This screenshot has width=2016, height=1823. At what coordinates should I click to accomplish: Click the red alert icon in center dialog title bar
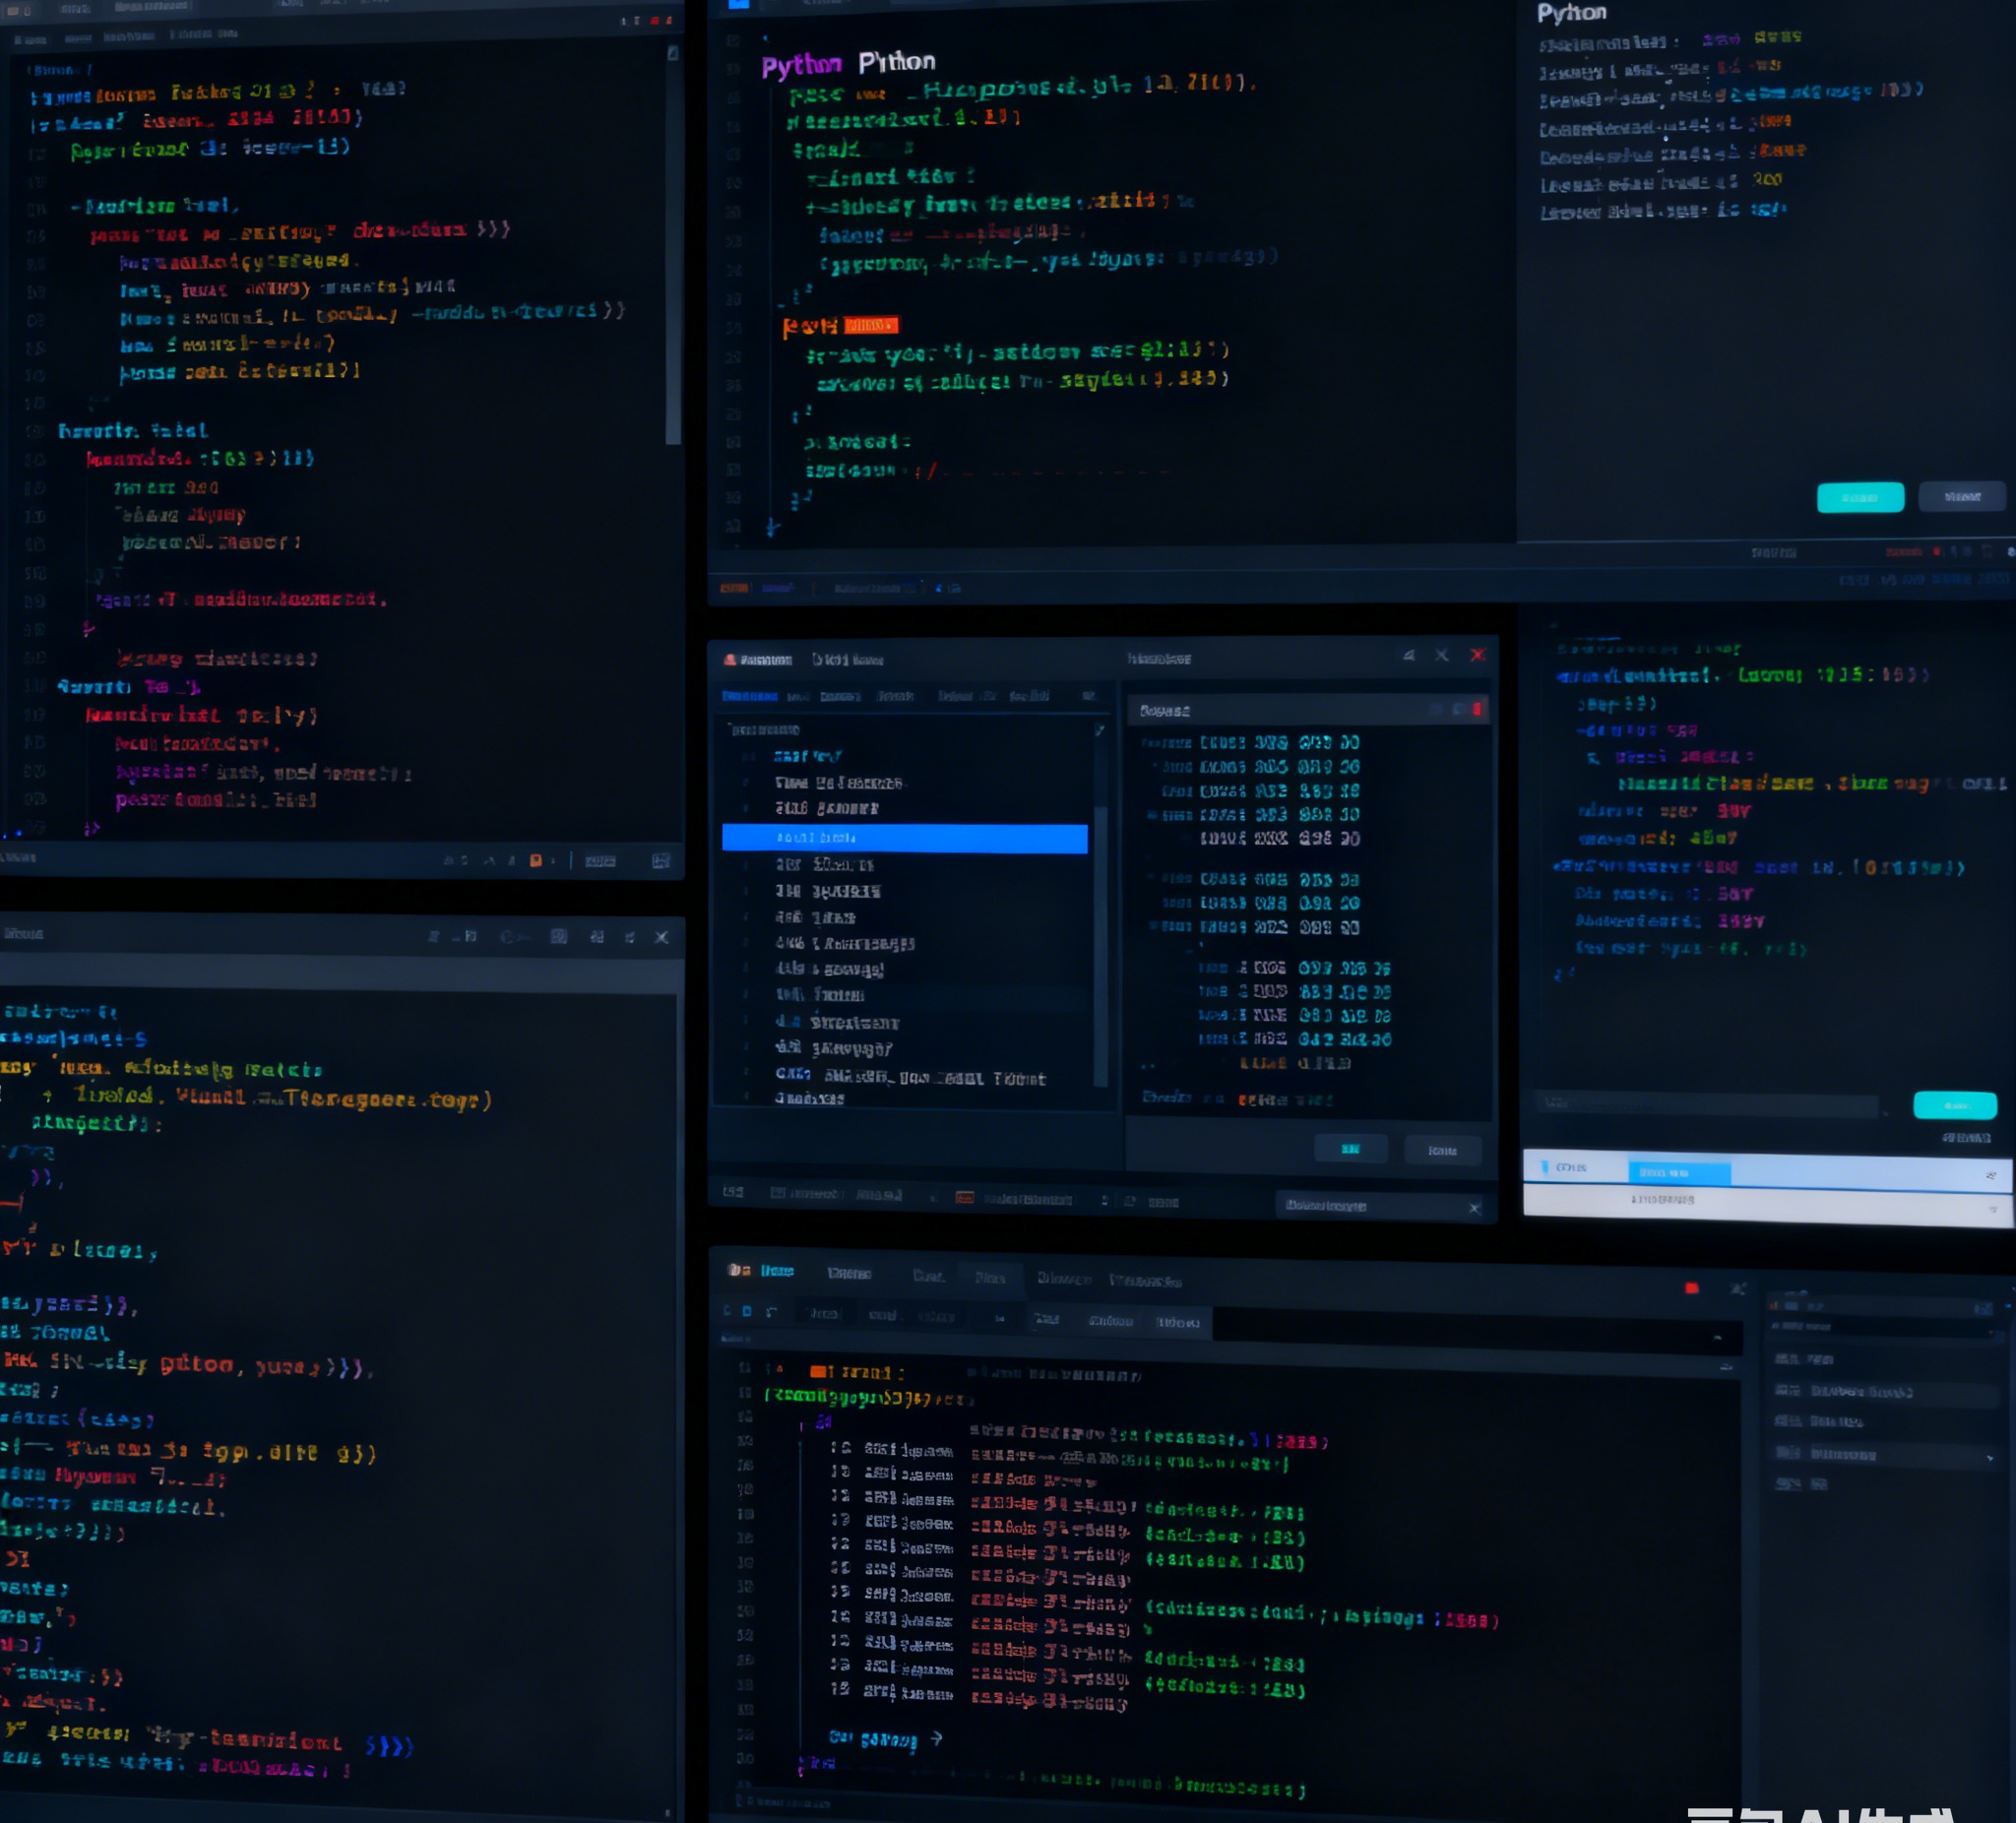tap(730, 659)
